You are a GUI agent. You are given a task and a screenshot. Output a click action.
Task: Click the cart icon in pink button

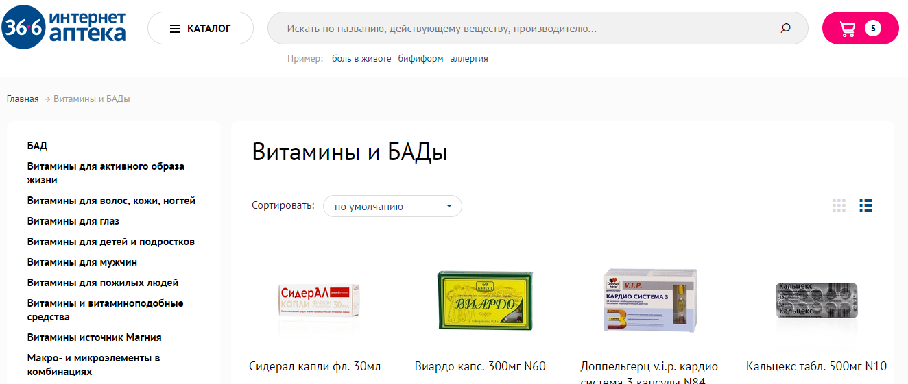click(x=848, y=29)
